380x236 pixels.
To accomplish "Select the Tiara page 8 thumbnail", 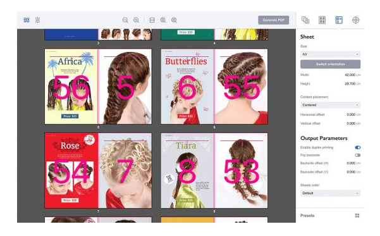I will tap(187, 170).
